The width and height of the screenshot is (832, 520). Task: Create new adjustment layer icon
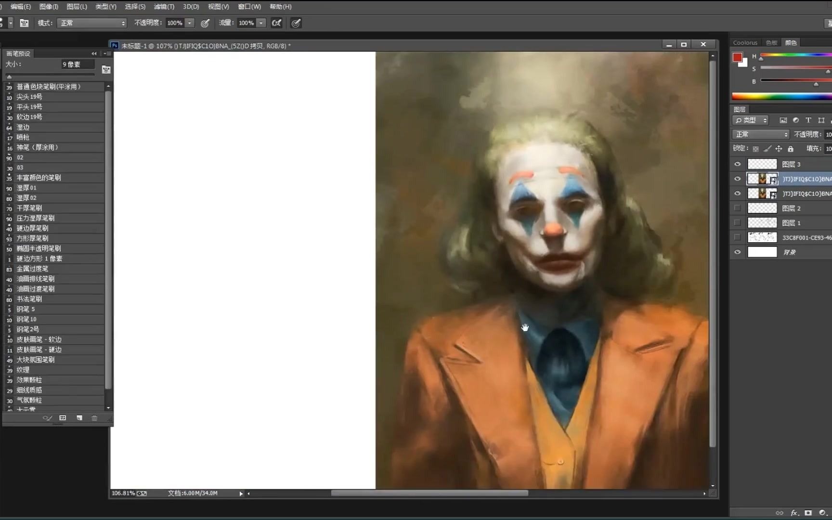(822, 513)
